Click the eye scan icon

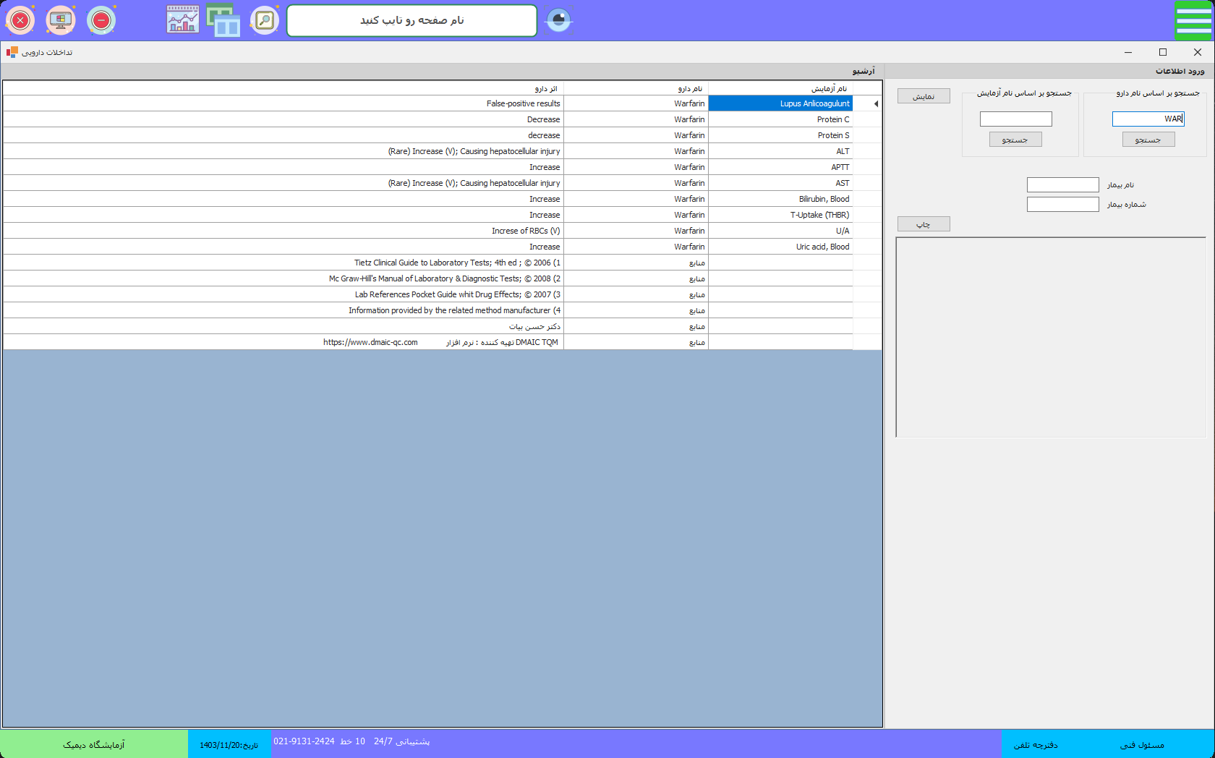tap(558, 20)
